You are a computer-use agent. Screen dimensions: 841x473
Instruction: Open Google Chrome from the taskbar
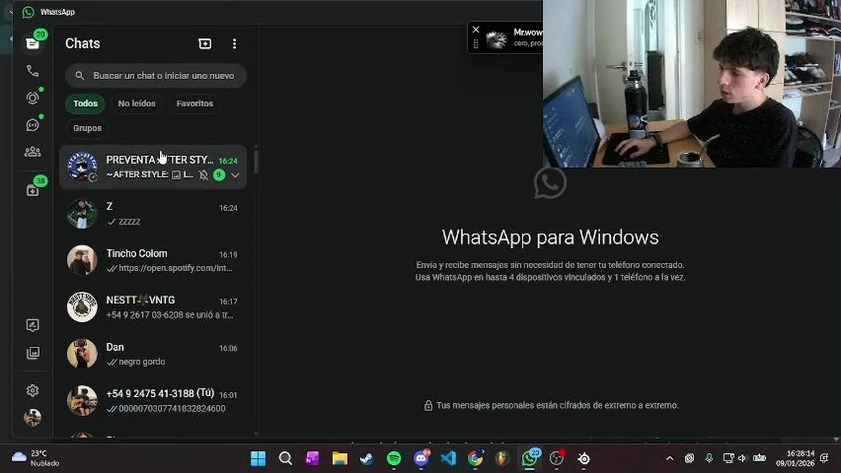[x=475, y=459]
